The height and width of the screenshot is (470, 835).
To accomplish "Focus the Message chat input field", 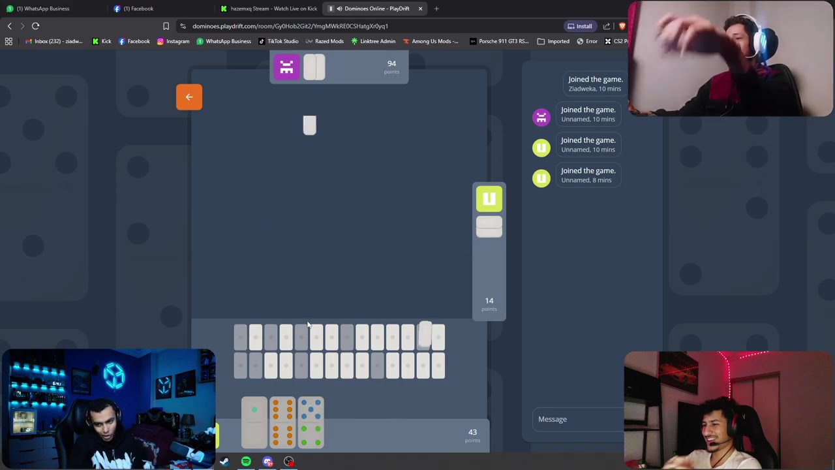I will (578, 419).
